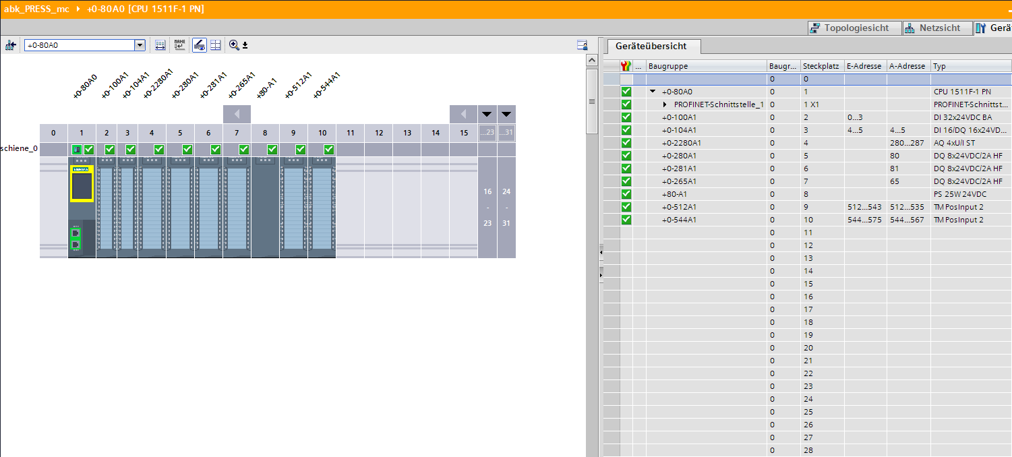
Task: Click the right collapse arrow on the panel splitter
Action: (x=601, y=275)
